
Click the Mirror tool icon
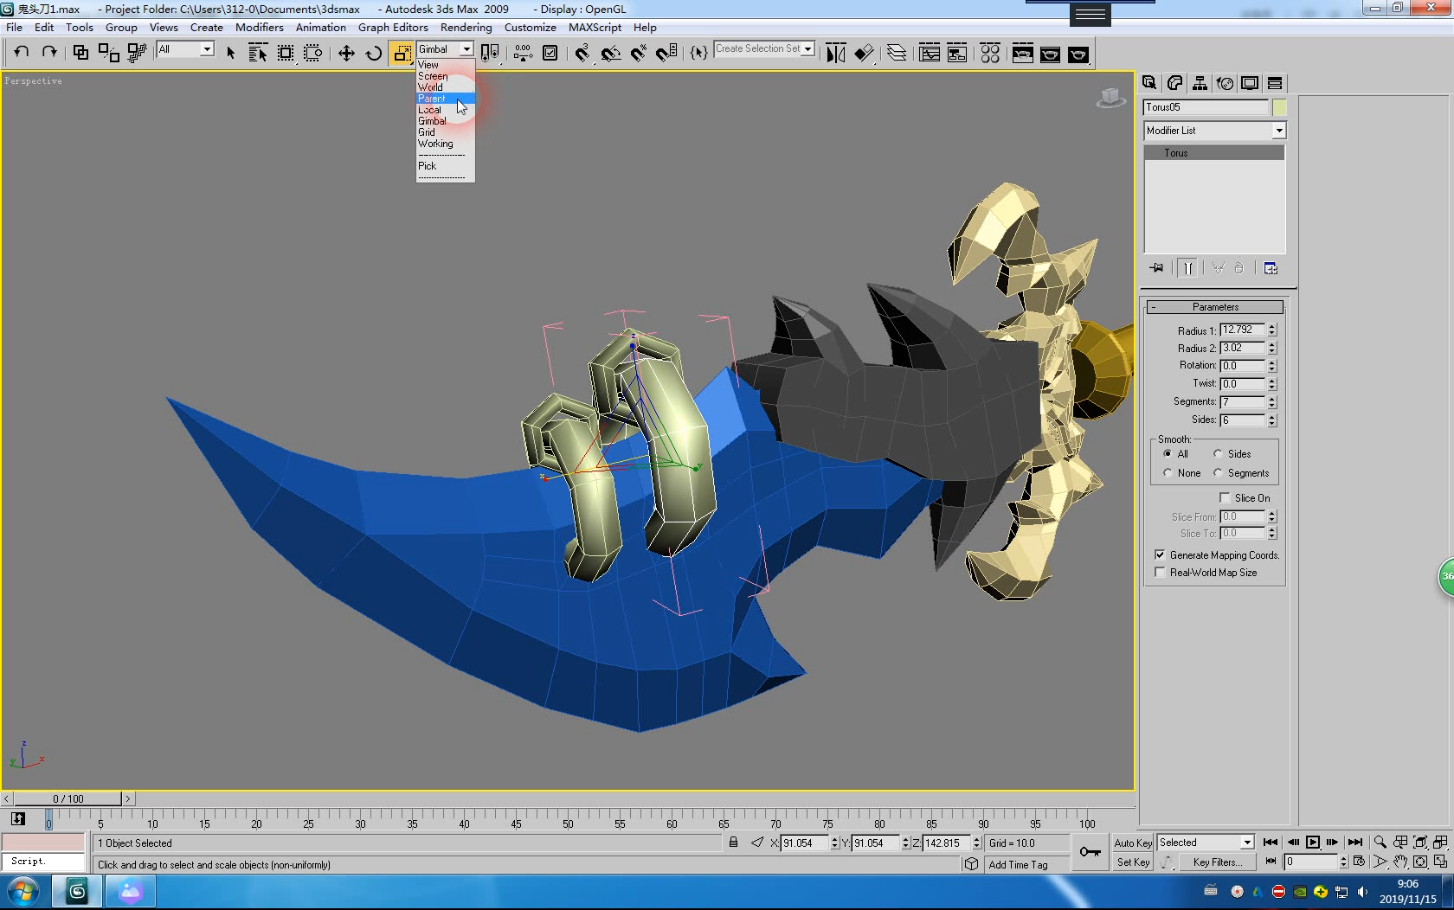point(835,53)
